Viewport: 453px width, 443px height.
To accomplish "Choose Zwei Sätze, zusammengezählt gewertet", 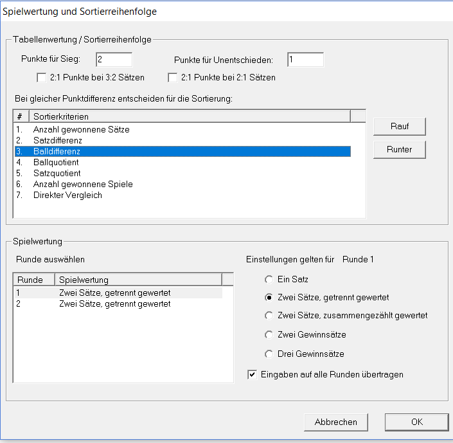I will 269,316.
